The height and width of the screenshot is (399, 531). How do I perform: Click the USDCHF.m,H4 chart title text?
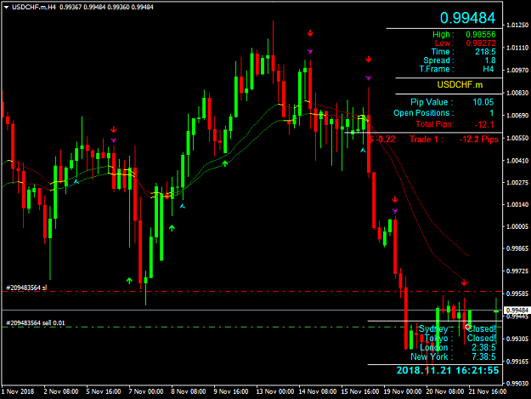click(34, 7)
